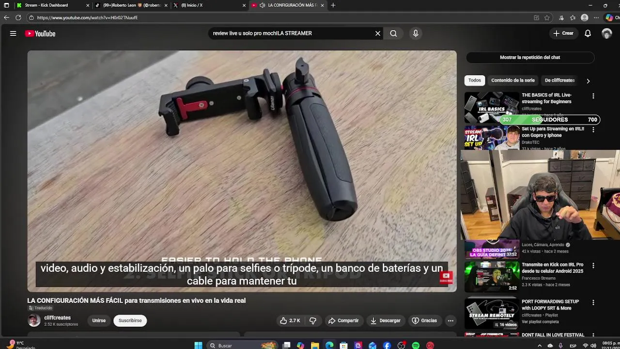Go back in the browser
Screen dimensions: 620x349
tap(6, 17)
